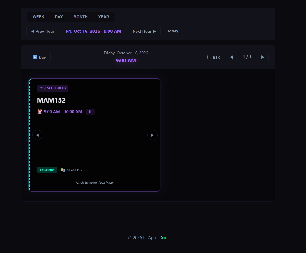Switch to the Week tab
The image size is (306, 253).
pos(38,17)
